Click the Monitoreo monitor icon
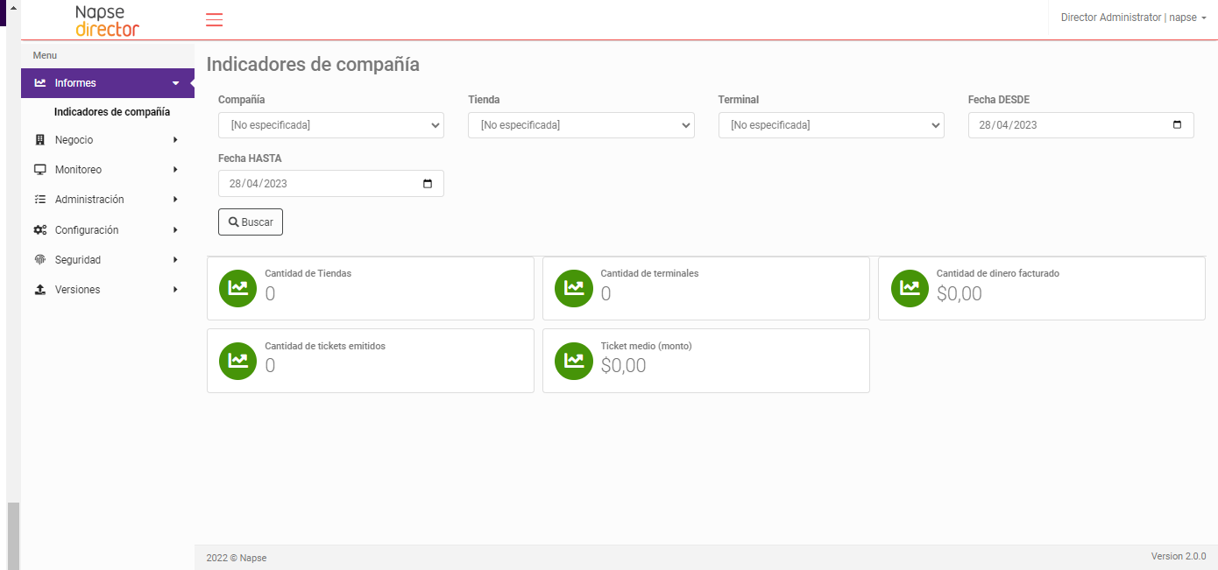The image size is (1218, 570). coord(39,170)
